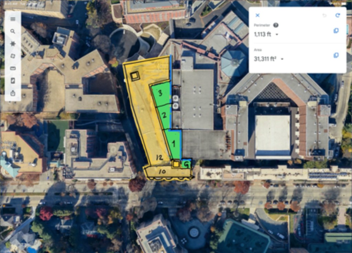This screenshot has height=253, width=352.
Task: Click the undo arrow in measure panel
Action: point(324,15)
